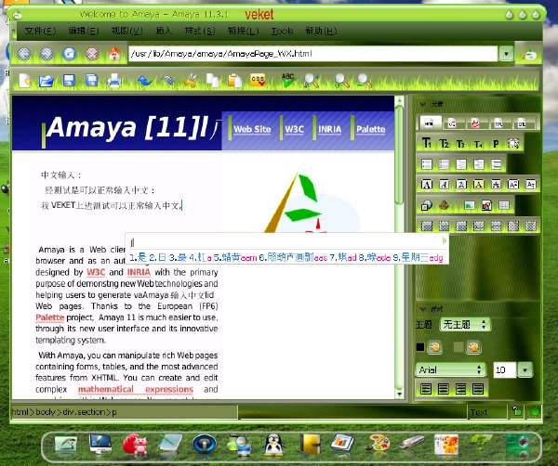The width and height of the screenshot is (558, 466).
Task: Pick the text color with the palette button
Action: (x=434, y=347)
